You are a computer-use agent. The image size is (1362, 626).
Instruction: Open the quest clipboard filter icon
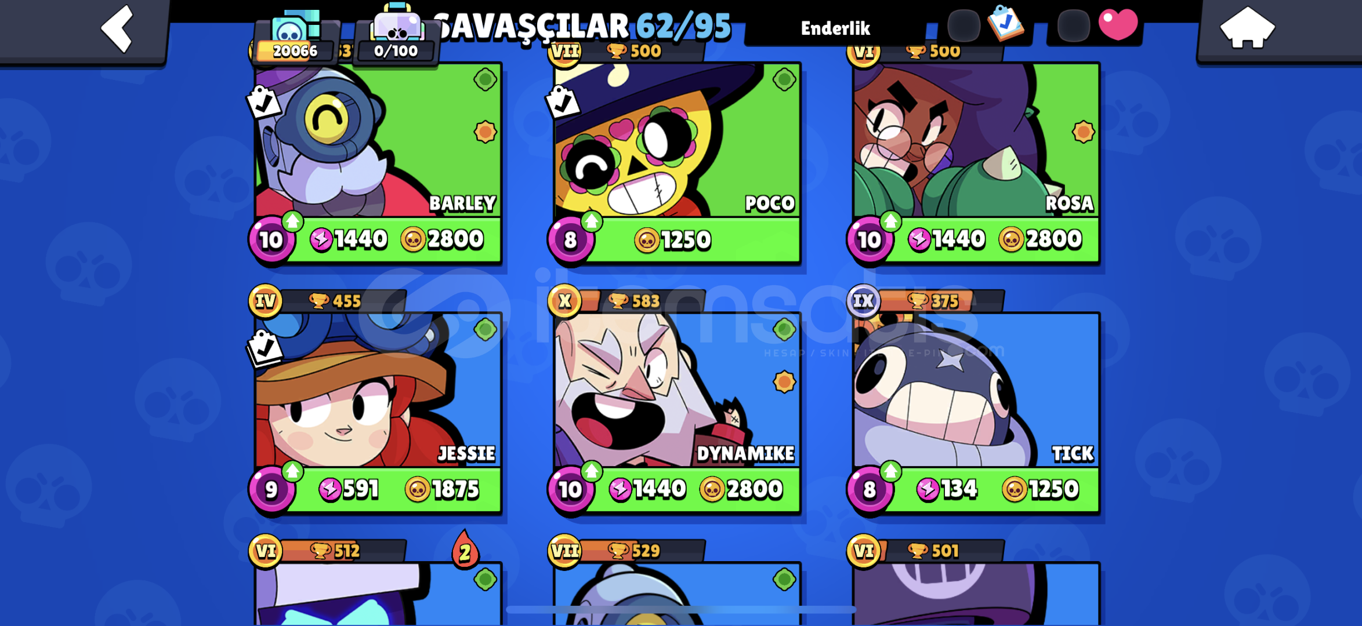(x=1006, y=23)
